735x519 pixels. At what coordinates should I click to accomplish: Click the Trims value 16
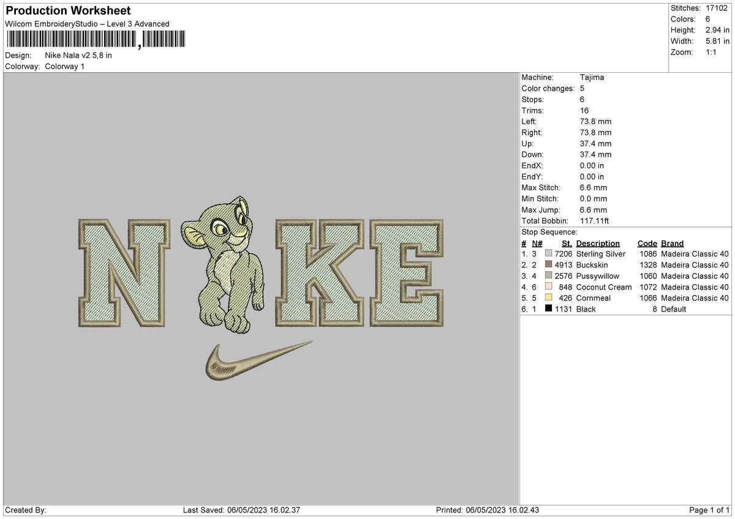584,111
